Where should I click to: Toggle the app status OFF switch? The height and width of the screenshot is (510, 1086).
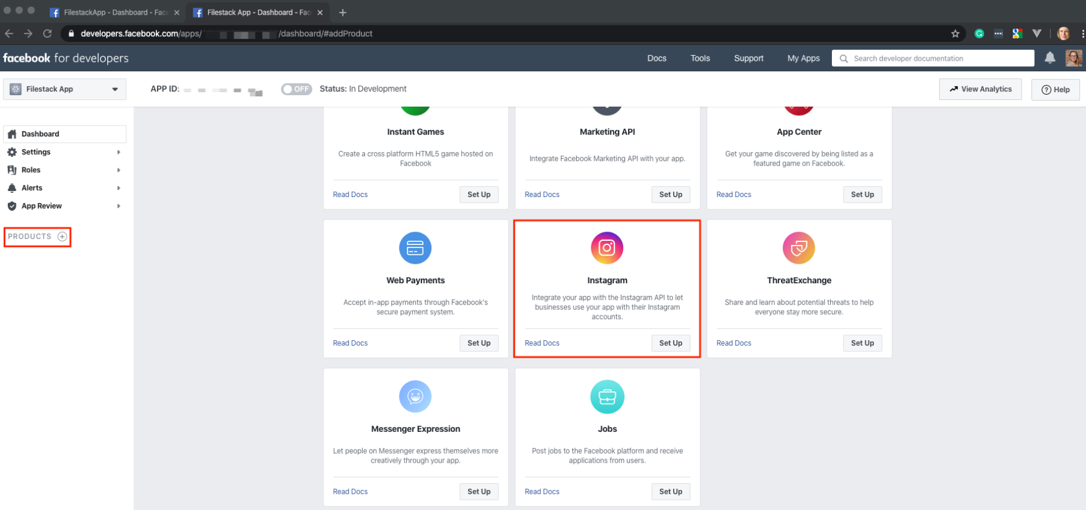coord(297,89)
